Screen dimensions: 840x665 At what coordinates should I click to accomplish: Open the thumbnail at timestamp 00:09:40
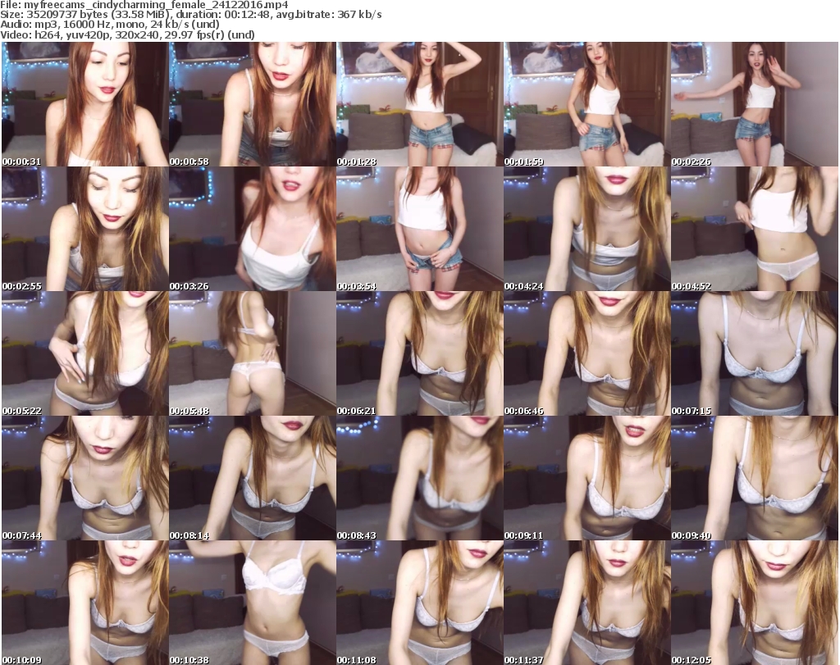pyautogui.click(x=755, y=478)
